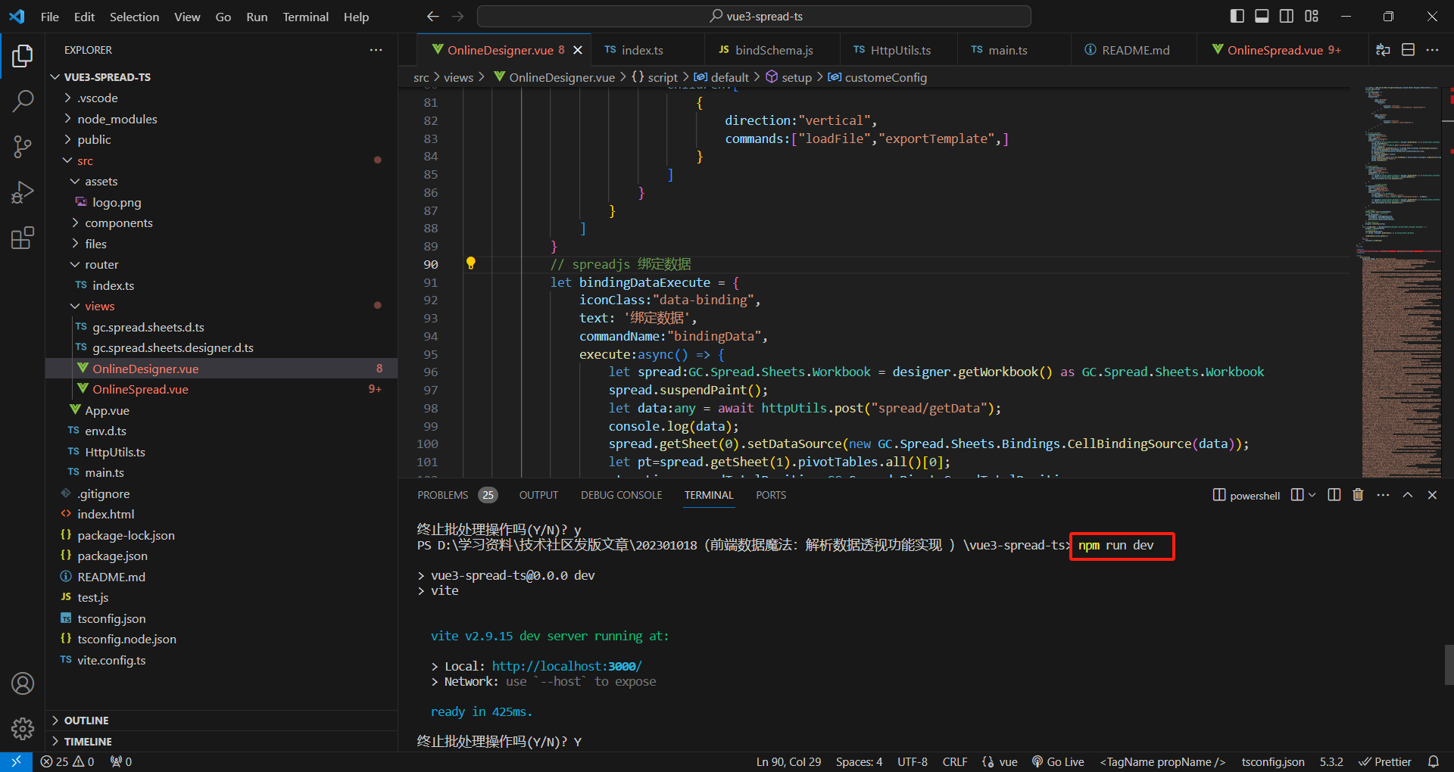Go forward using the navigation arrow
Image resolution: width=1454 pixels, height=772 pixels.
(458, 16)
